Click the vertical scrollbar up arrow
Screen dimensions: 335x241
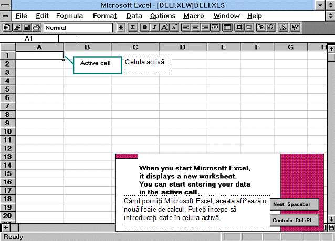(331, 49)
